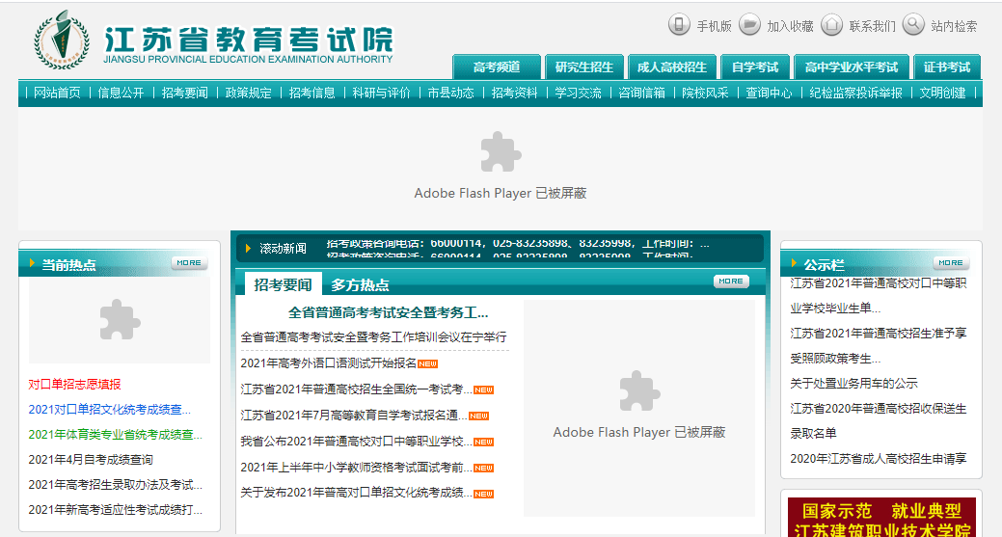The width and height of the screenshot is (1002, 537).
Task: Open 关于发布2021年普高对口单招文化统考成绩 link
Action: pos(356,493)
